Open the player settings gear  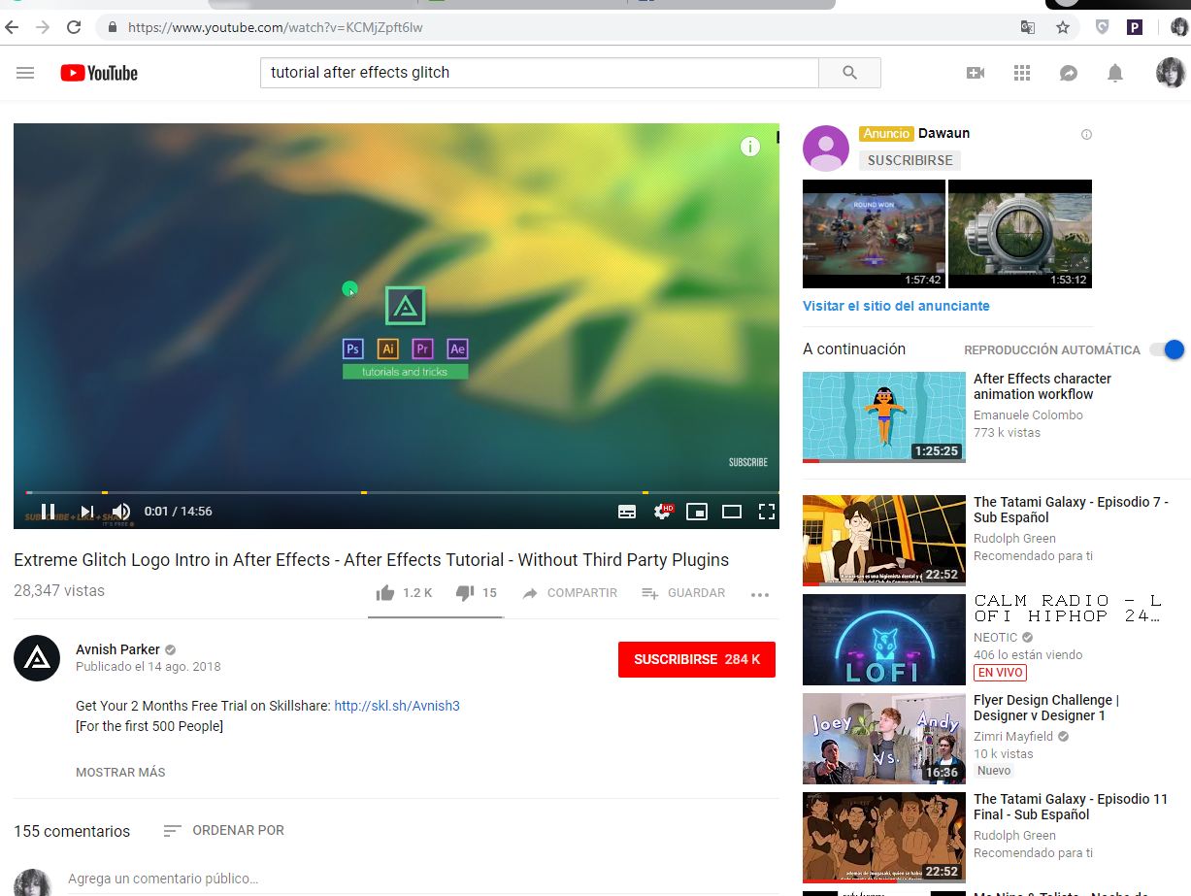663,512
